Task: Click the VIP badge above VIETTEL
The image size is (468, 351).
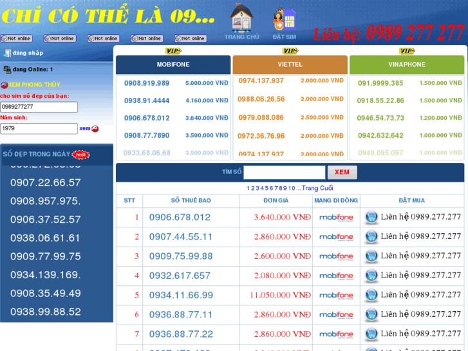Action: 290,51
